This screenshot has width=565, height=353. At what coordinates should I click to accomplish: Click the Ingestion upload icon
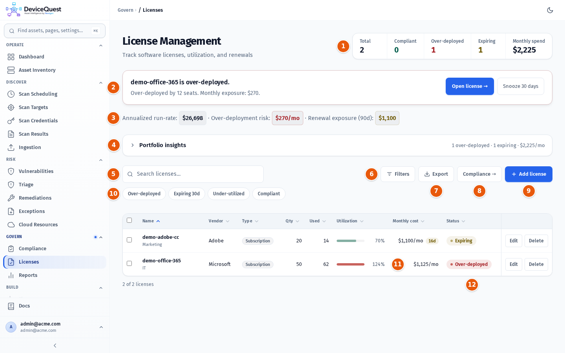[11, 147]
